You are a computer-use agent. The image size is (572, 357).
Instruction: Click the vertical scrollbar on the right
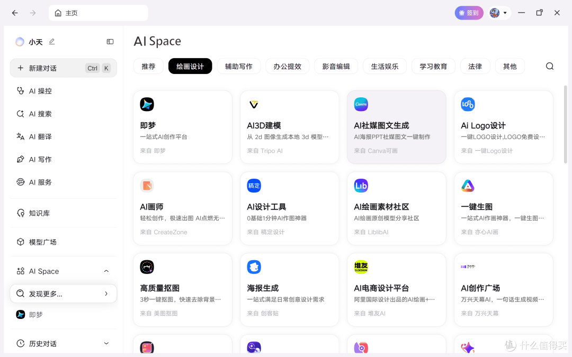click(565, 125)
